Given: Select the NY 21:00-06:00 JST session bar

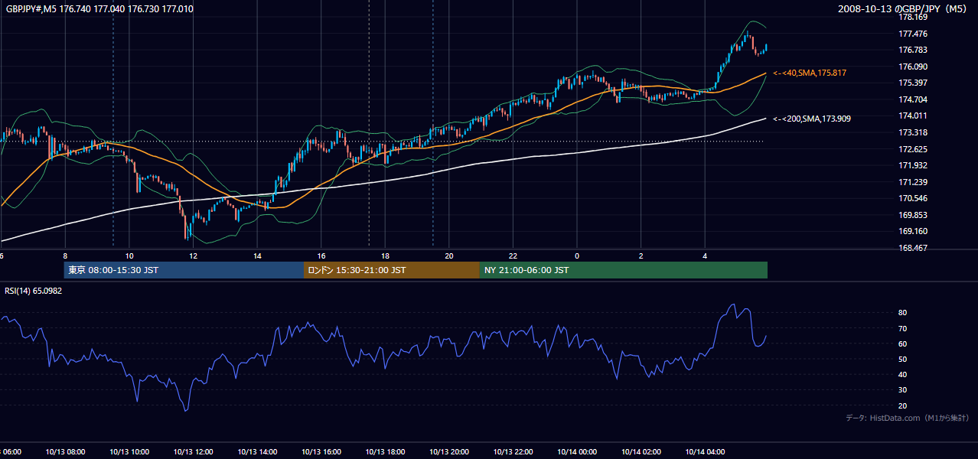Looking at the screenshot, I should tap(624, 270).
